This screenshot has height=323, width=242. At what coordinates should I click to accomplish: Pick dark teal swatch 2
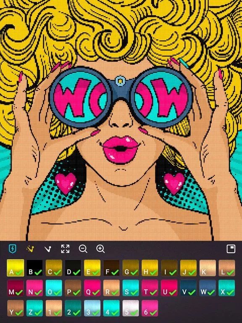[73, 308]
